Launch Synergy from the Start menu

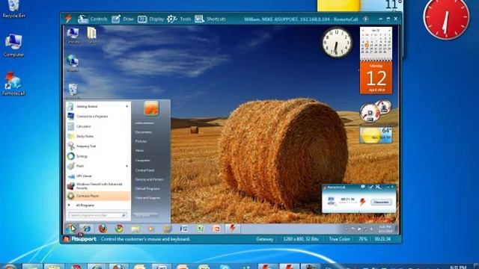[x=98, y=156]
